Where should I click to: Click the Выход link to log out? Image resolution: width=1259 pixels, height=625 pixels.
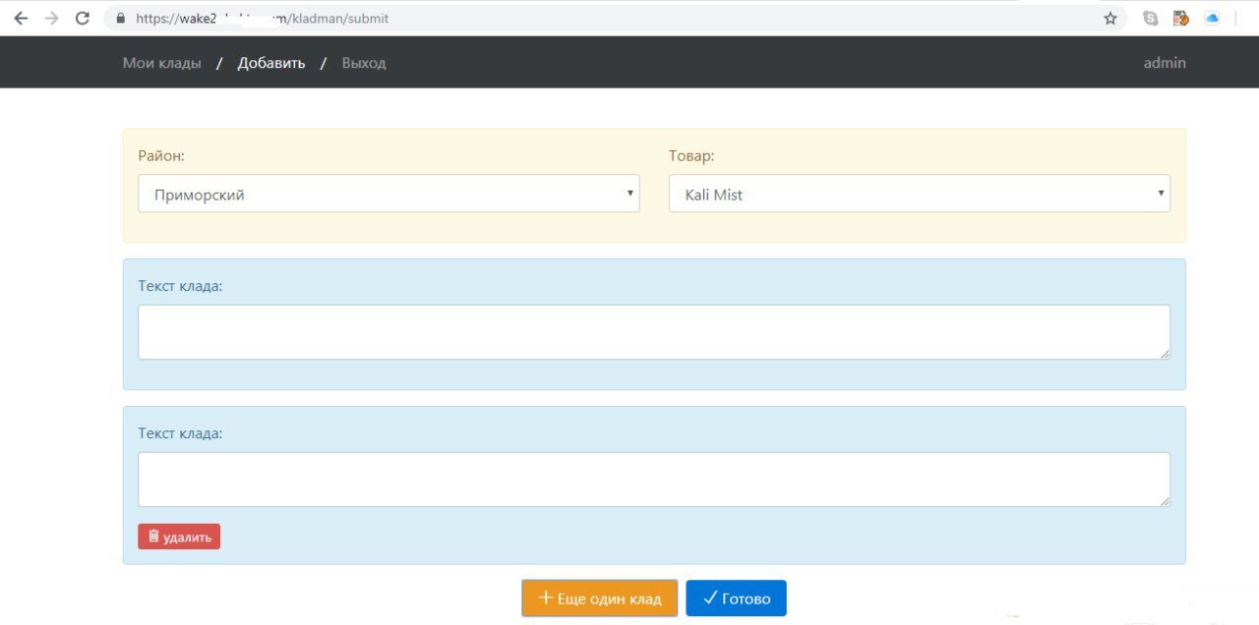[x=364, y=63]
